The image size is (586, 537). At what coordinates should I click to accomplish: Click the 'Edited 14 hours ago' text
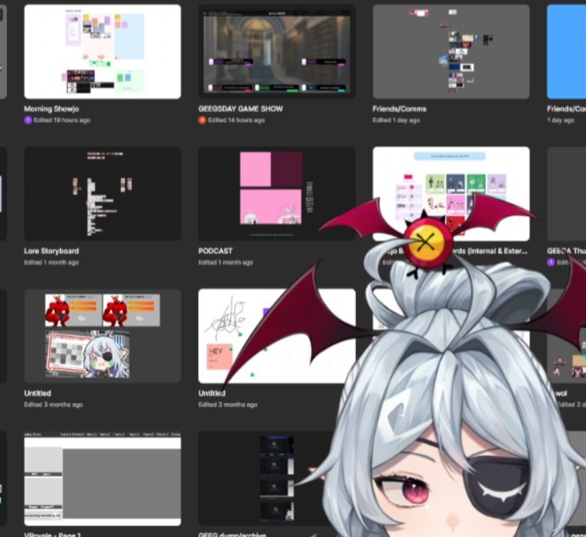(x=236, y=120)
